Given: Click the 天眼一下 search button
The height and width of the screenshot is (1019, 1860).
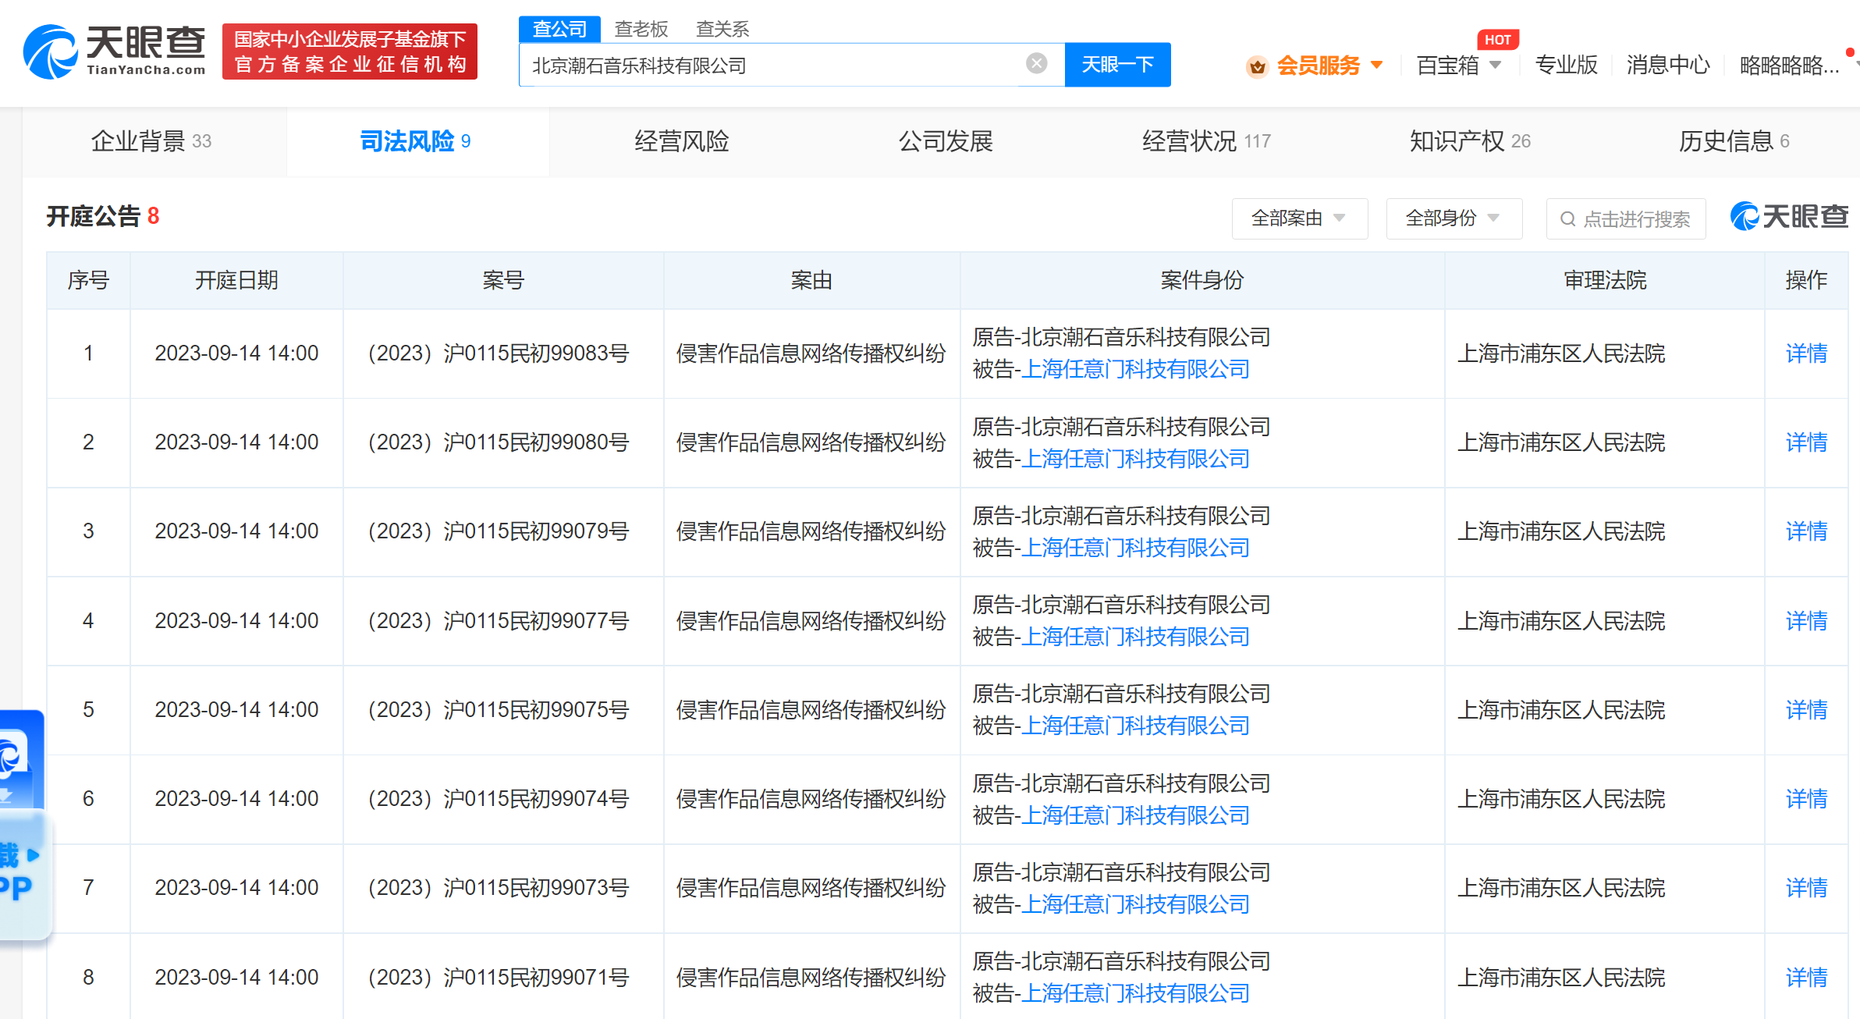Looking at the screenshot, I should (x=1117, y=65).
